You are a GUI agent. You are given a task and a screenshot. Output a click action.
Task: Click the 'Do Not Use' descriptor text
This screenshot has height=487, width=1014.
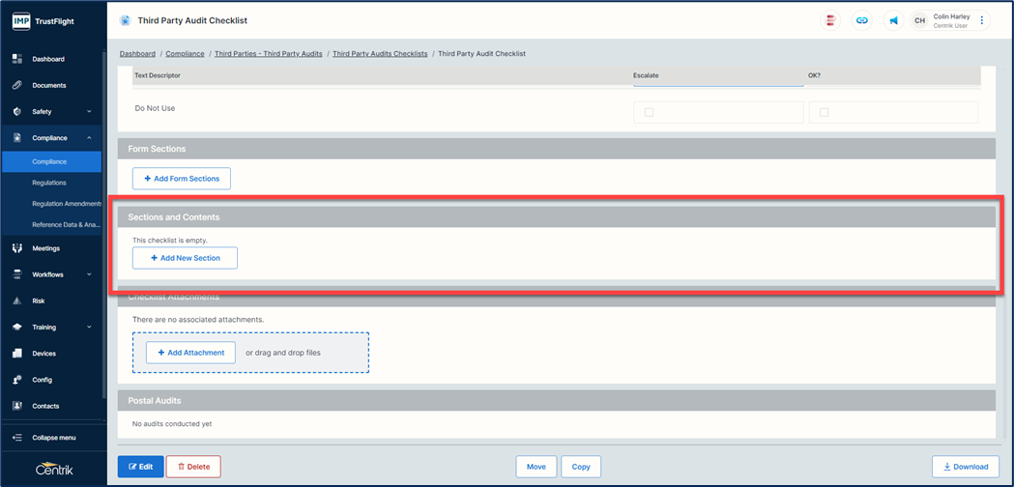(x=155, y=108)
